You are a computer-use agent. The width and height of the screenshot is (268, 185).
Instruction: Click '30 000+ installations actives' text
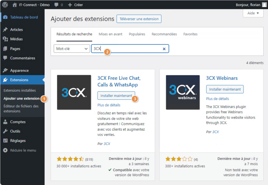point(79,166)
